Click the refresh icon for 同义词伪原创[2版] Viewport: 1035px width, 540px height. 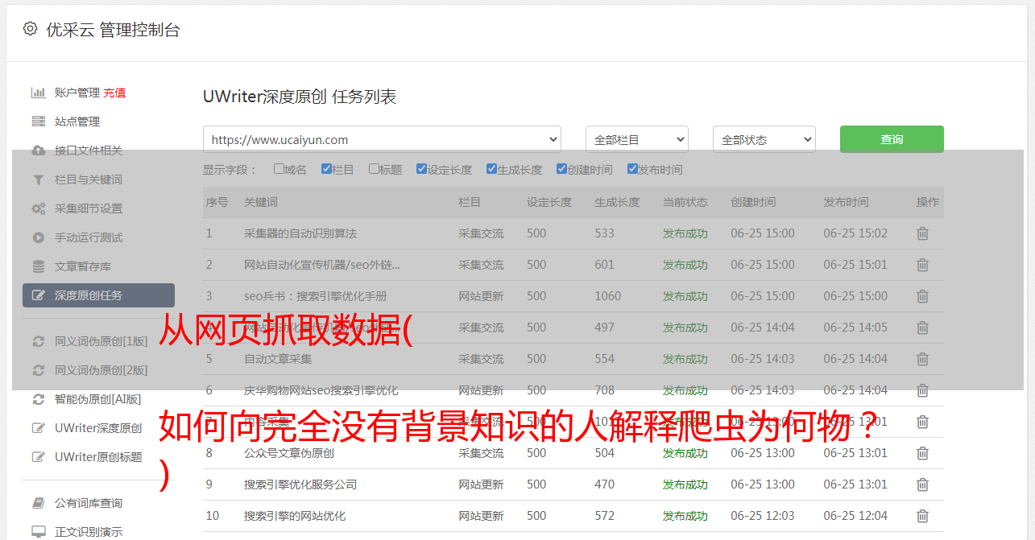pyautogui.click(x=38, y=370)
